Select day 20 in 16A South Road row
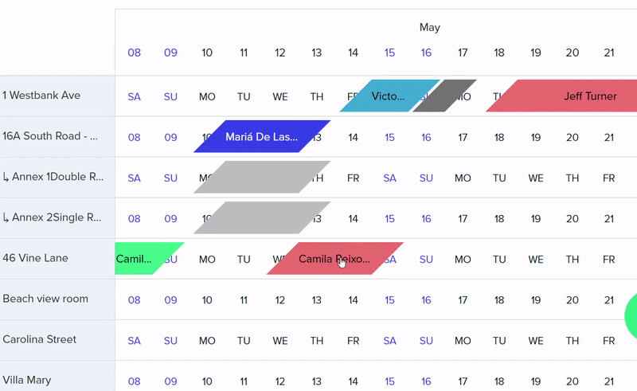The height and width of the screenshot is (391, 637). [x=573, y=138]
